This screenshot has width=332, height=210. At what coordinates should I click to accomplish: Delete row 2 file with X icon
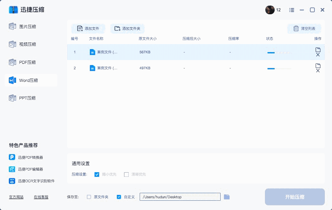318,71
